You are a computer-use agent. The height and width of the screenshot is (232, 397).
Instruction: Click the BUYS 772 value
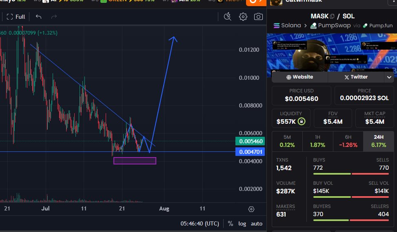tap(318, 168)
